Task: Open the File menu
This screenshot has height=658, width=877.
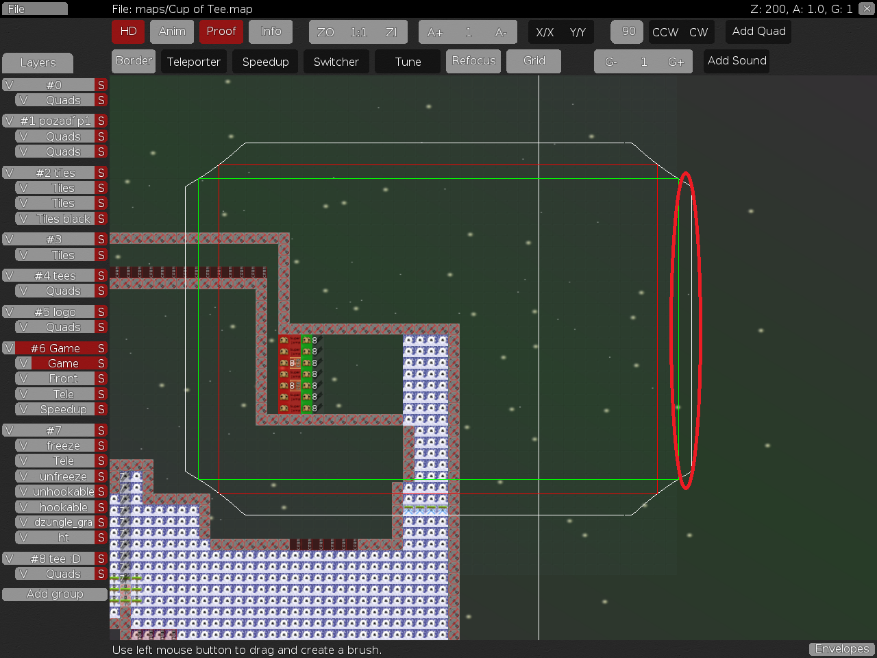Action: click(x=34, y=9)
